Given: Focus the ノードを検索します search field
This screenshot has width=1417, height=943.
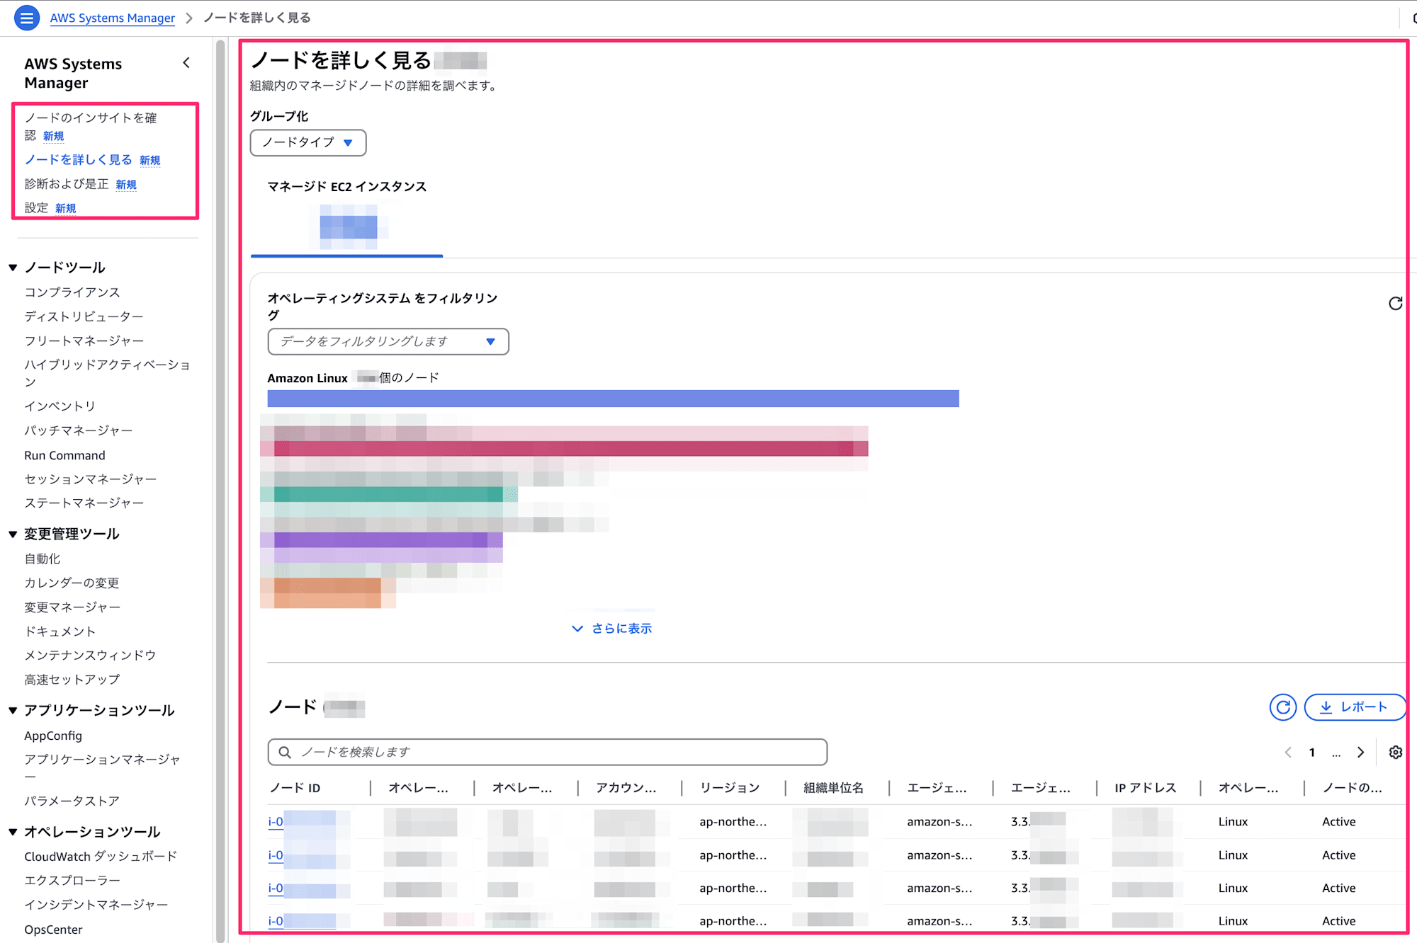Looking at the screenshot, I should [x=548, y=752].
